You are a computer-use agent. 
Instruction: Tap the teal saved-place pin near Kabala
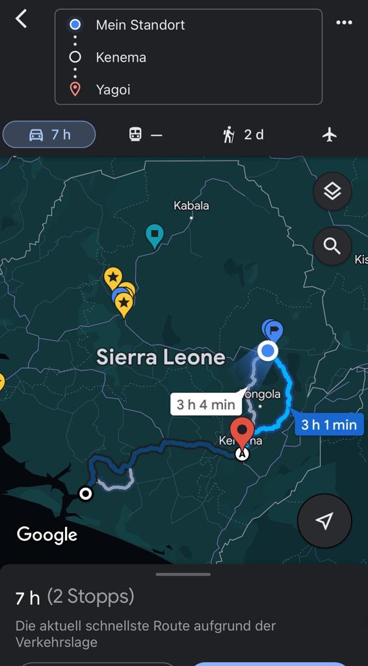(x=155, y=236)
